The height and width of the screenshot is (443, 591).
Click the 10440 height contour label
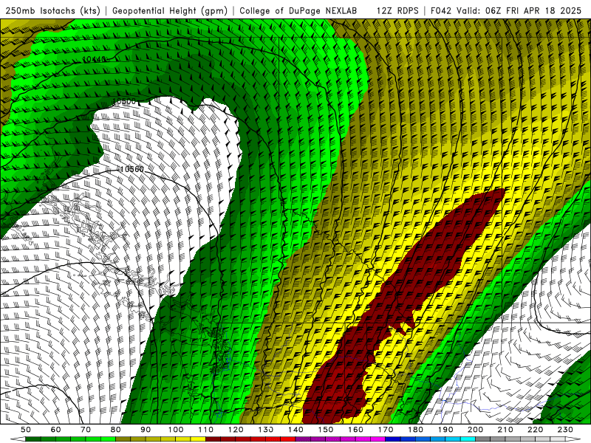tap(94, 59)
